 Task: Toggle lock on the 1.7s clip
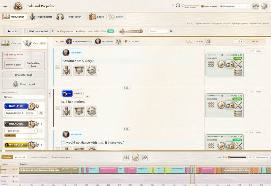[230, 105]
